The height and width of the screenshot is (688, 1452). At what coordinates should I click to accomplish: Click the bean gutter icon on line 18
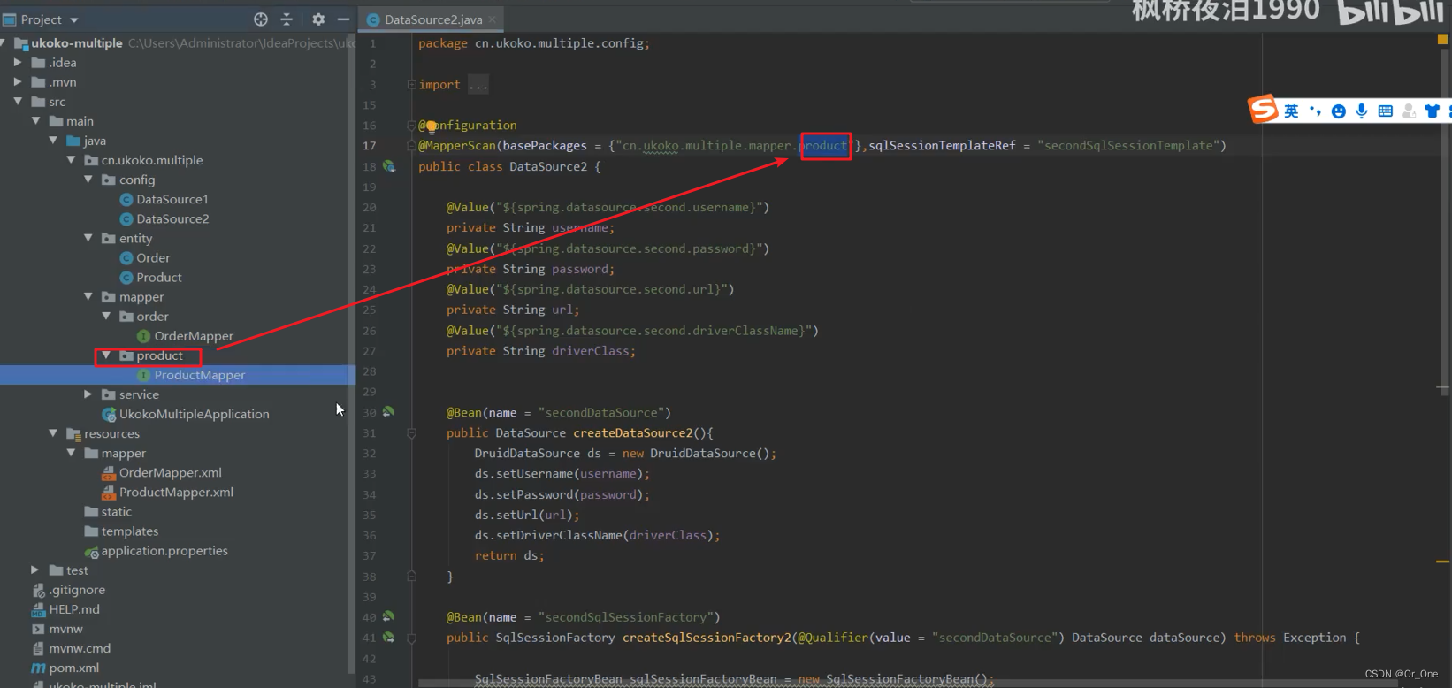point(388,166)
